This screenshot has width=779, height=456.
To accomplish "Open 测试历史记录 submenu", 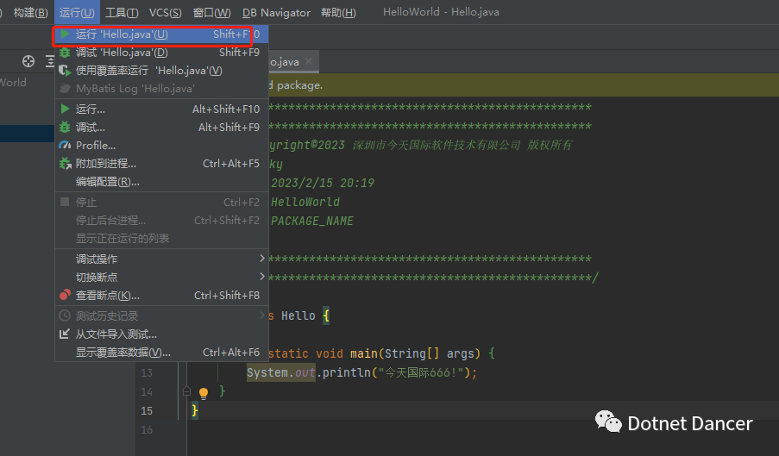I will [161, 315].
